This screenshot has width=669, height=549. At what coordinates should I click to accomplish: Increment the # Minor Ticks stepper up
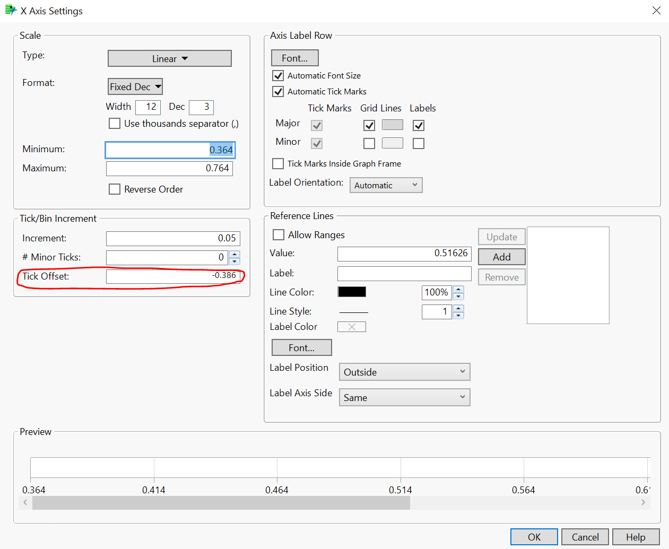(x=234, y=255)
